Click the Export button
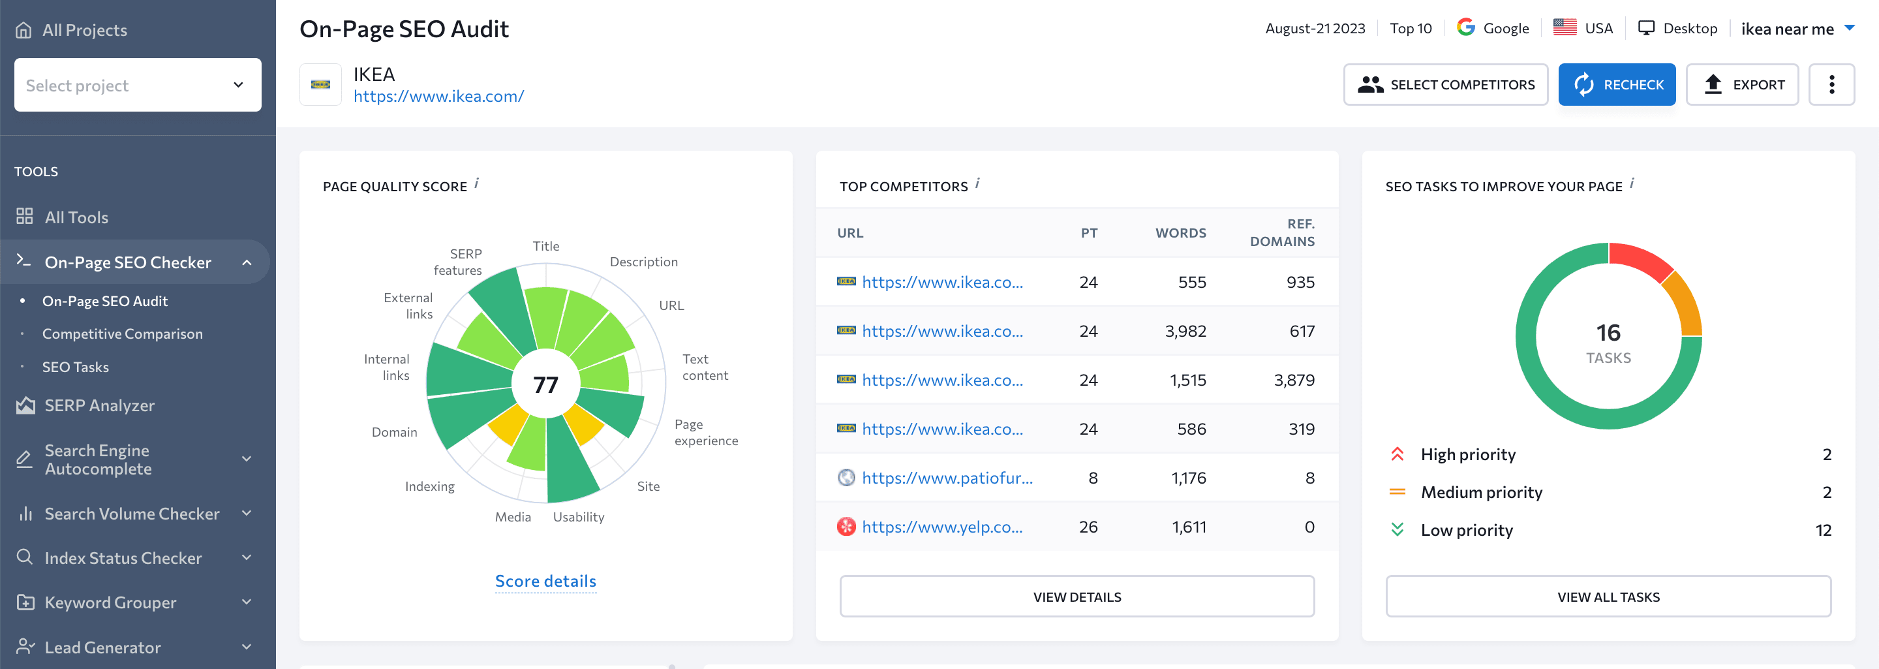Screen dimensions: 1879x669 coord(1742,85)
